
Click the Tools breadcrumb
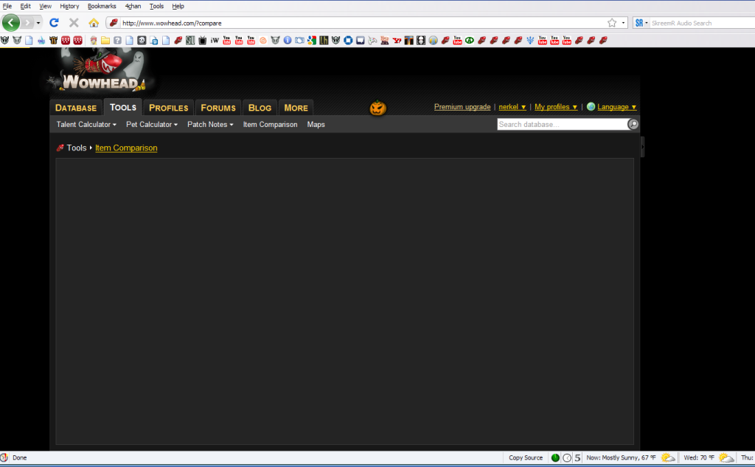click(77, 148)
